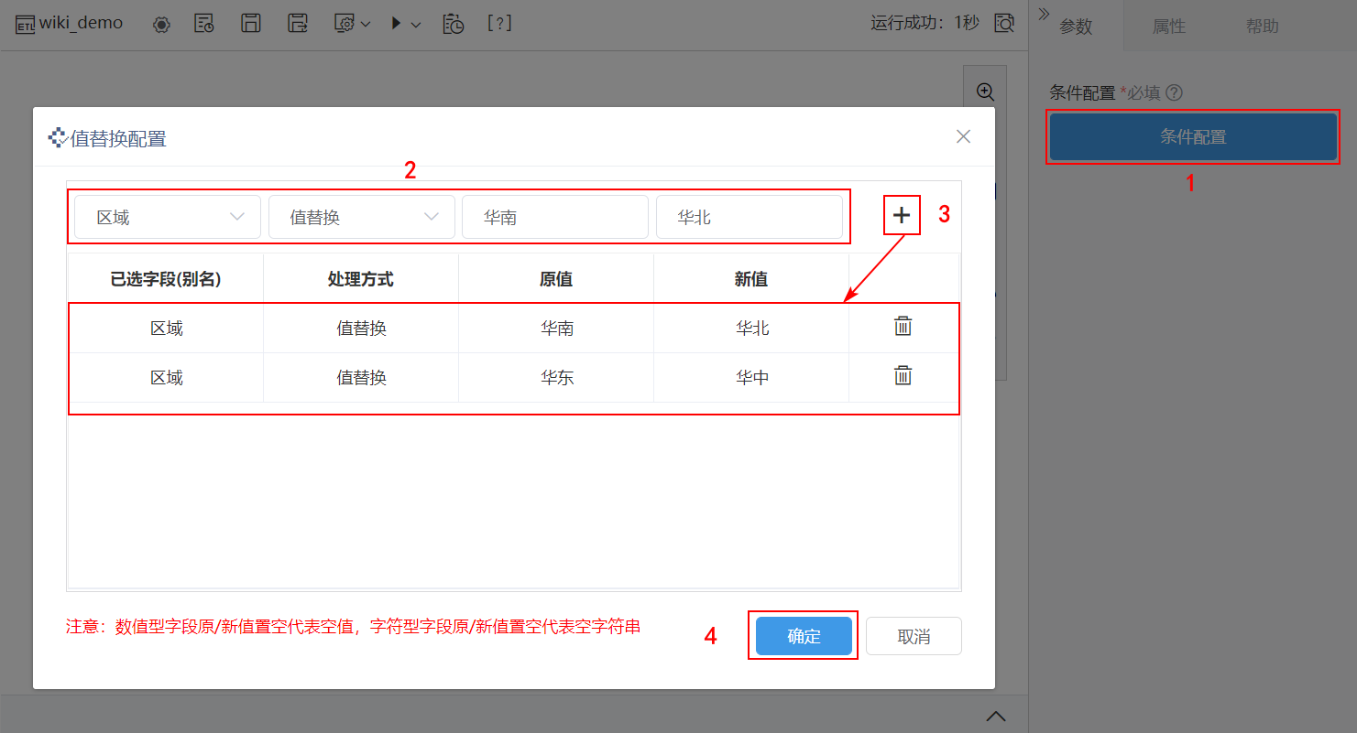Expand the dropdown arrow beside the monitor-gear icon
Viewport: 1357px width, 733px height.
click(x=366, y=25)
